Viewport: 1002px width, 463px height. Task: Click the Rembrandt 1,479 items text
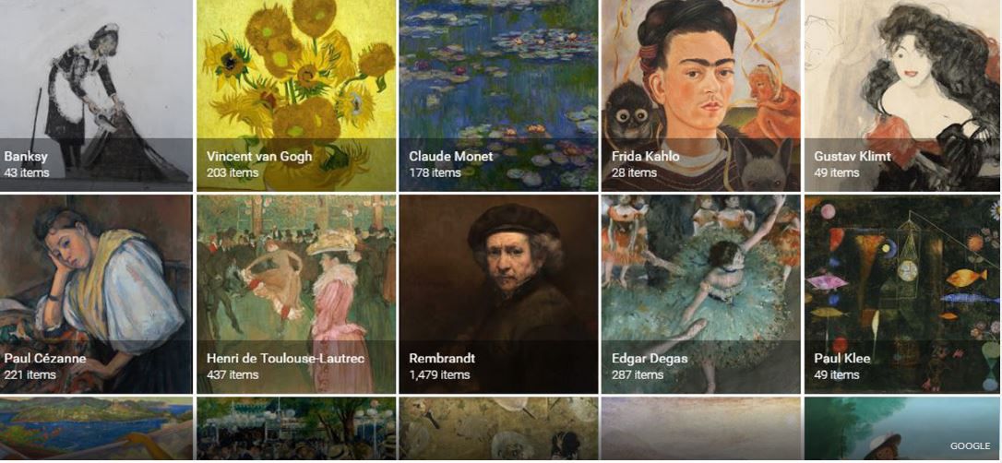(440, 374)
